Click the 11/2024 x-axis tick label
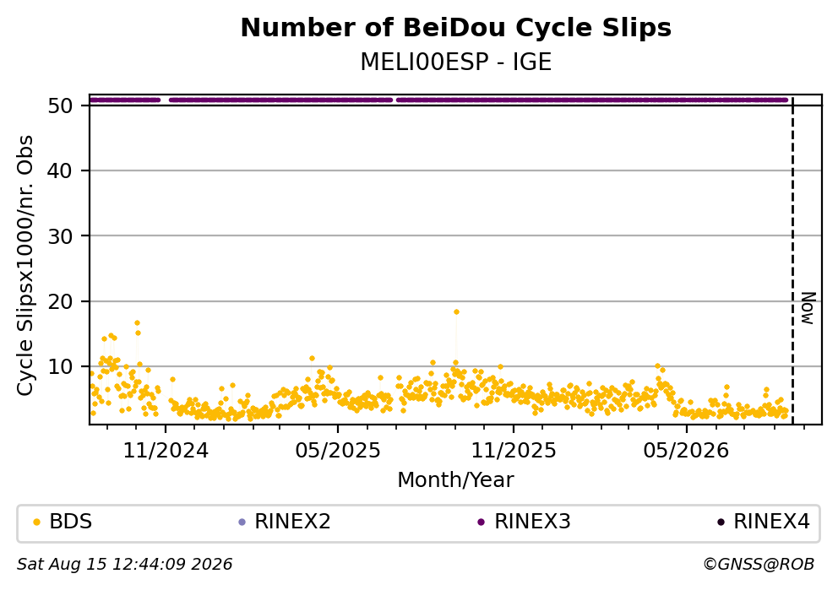 (166, 452)
